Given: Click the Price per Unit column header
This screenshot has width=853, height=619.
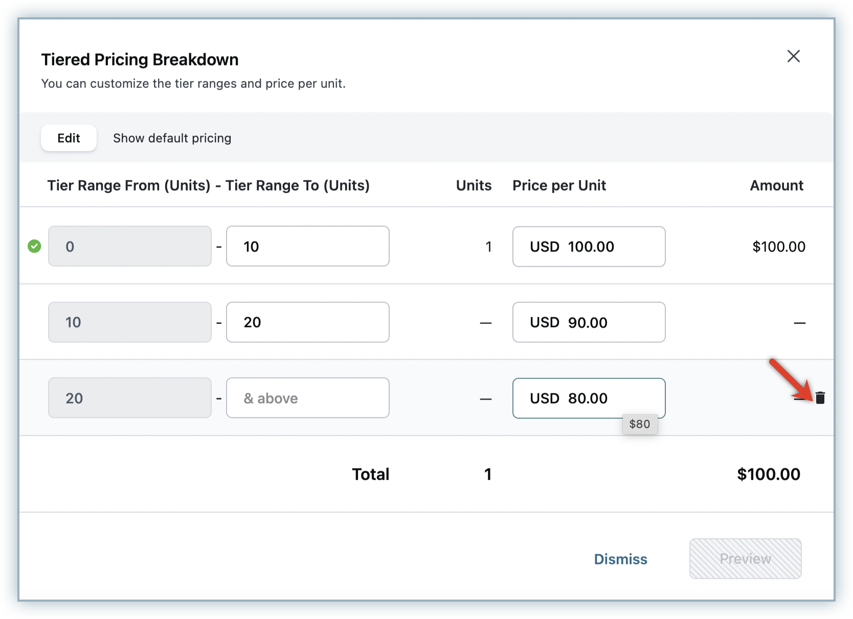Looking at the screenshot, I should coord(559,185).
